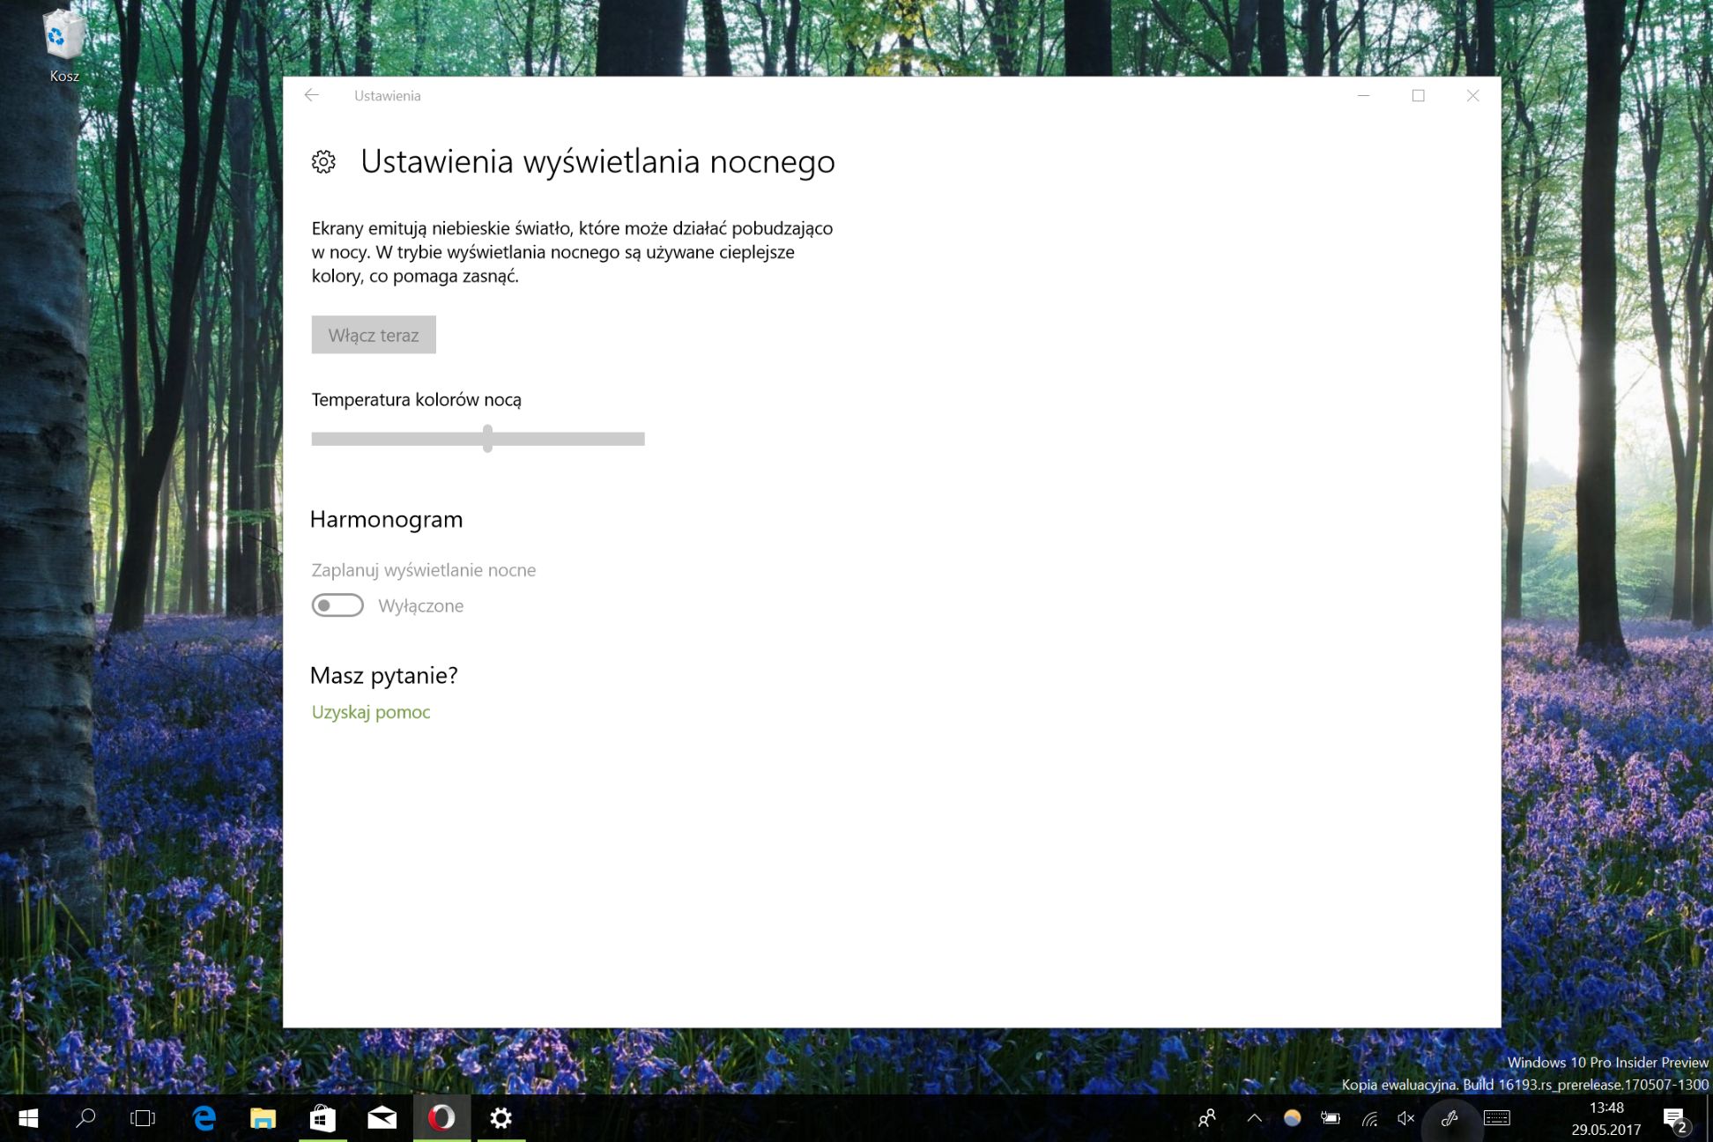Open Windows Ink Workspace pen icon
This screenshot has height=1142, width=1713.
tap(1450, 1118)
